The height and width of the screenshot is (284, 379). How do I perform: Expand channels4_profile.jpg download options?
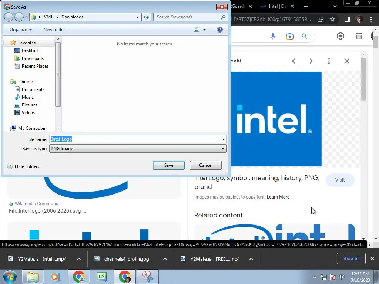pyautogui.click(x=165, y=259)
